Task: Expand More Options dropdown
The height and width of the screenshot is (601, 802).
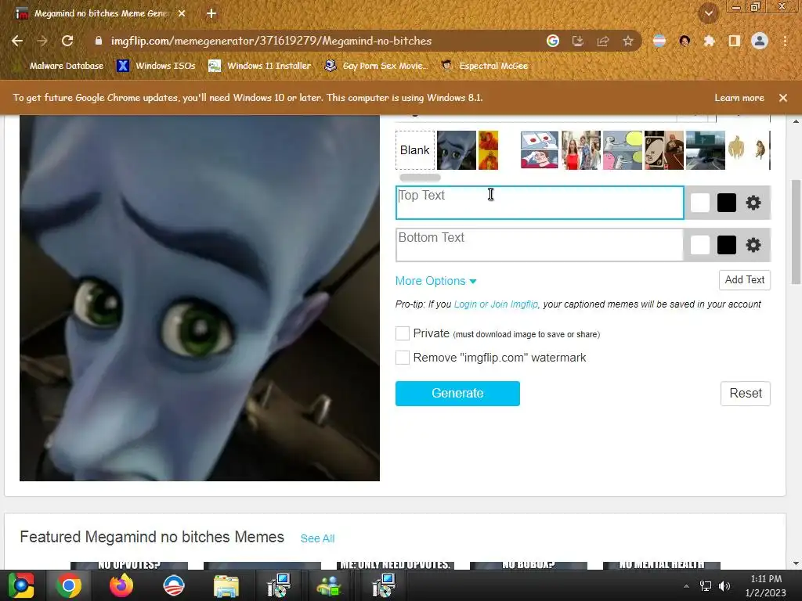Action: point(435,281)
